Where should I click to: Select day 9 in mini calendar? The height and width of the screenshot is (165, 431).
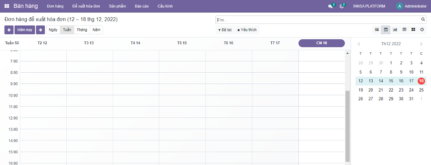(401, 72)
